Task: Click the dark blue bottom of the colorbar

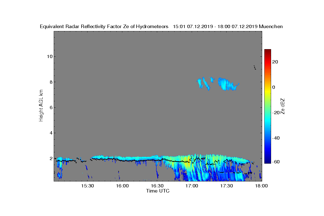Action: coord(268,161)
